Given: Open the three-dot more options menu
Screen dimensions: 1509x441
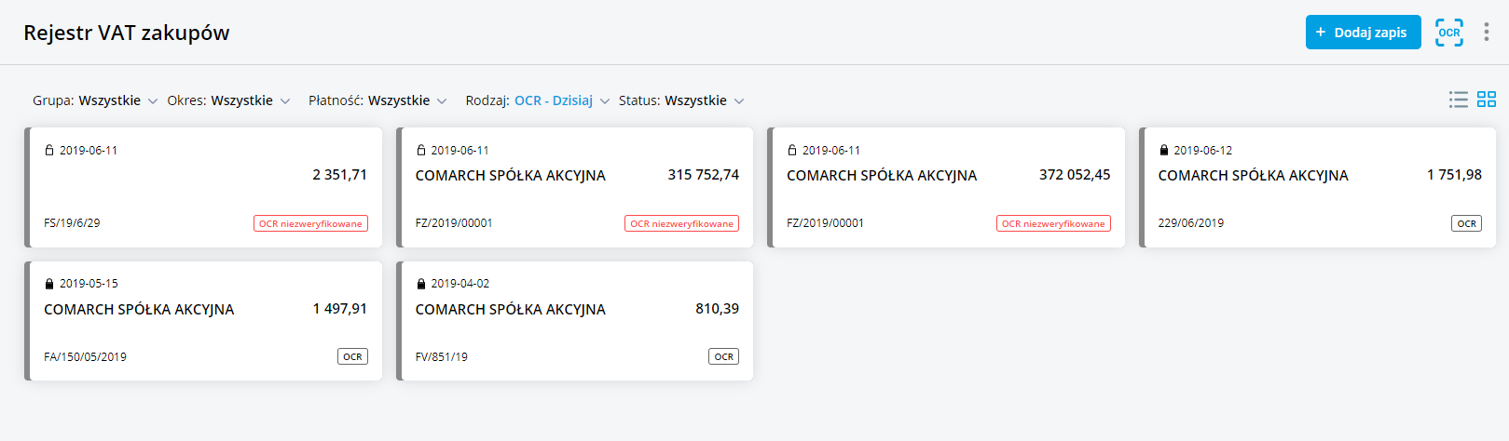Looking at the screenshot, I should (1487, 33).
